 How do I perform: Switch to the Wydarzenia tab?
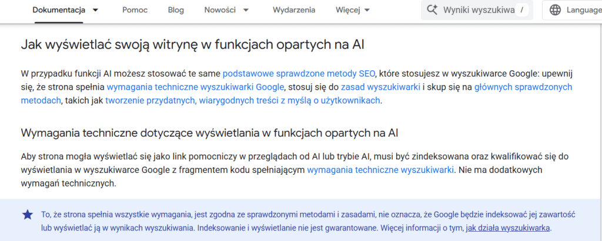tap(294, 10)
